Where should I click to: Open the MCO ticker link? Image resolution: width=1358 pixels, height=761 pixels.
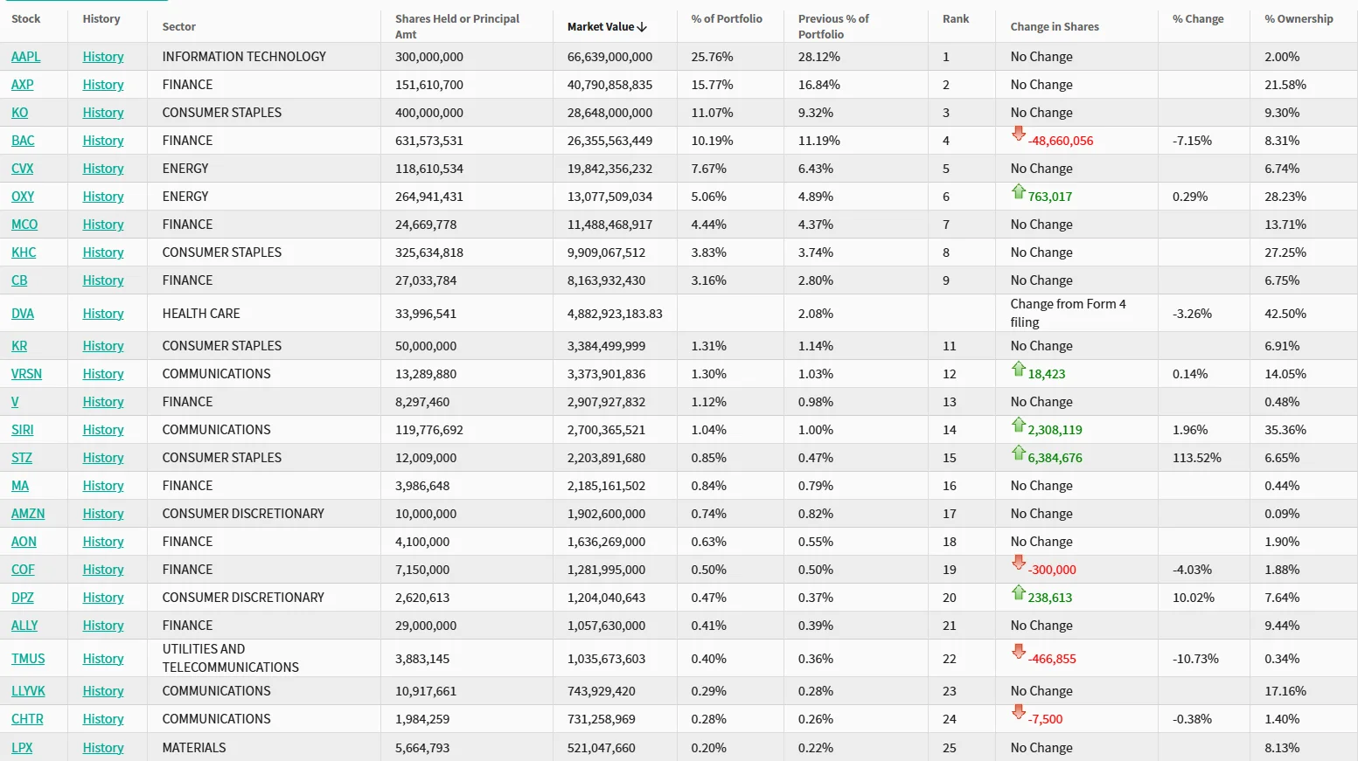pos(24,225)
